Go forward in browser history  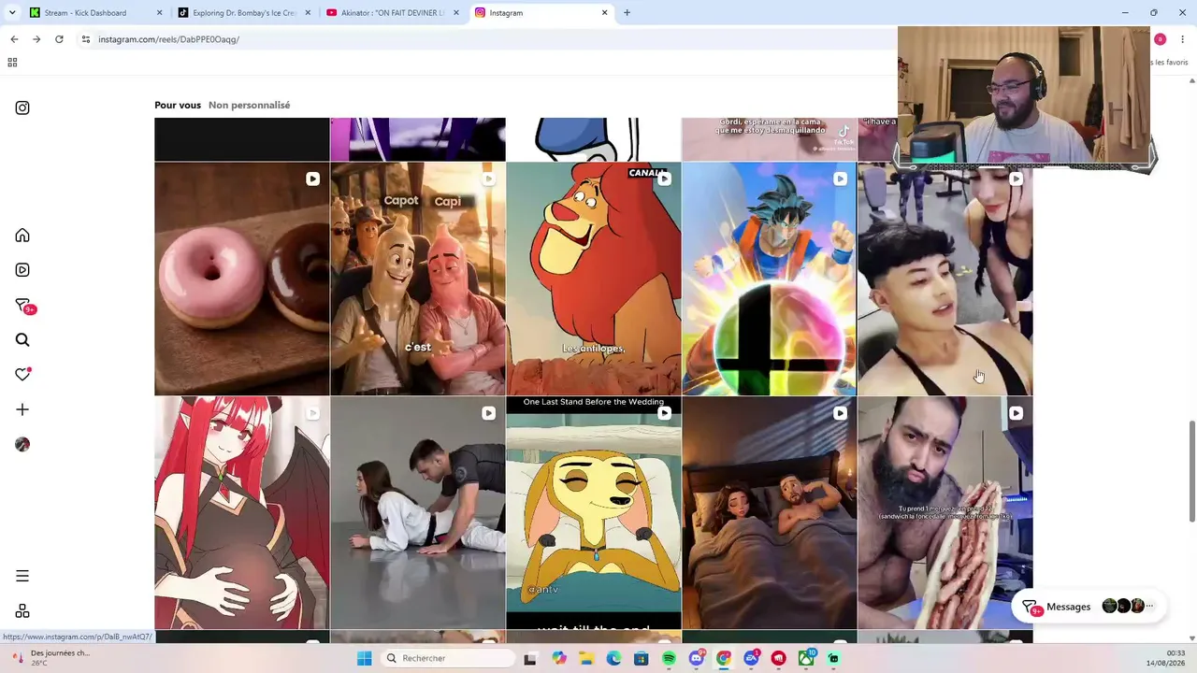click(36, 39)
